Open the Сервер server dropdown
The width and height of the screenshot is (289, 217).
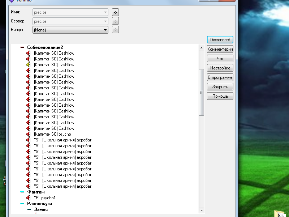point(70,21)
